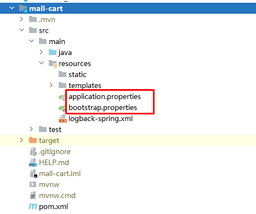Open application.properties file name
The height and width of the screenshot is (214, 256).
105,97
